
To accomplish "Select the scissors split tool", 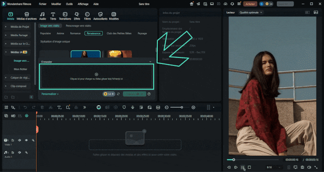I will (50, 108).
